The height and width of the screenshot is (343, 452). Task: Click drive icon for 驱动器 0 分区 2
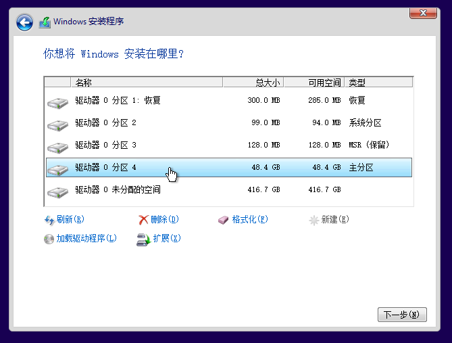57,125
